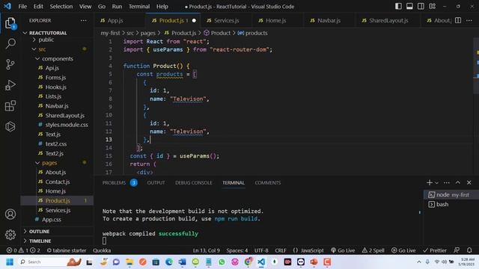This screenshot has height=269, width=479.
Task: Toggle the bottom panel layout icon
Action: coord(409,6)
